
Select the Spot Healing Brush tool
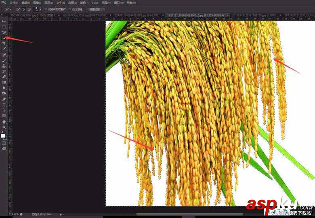[x=4, y=55]
